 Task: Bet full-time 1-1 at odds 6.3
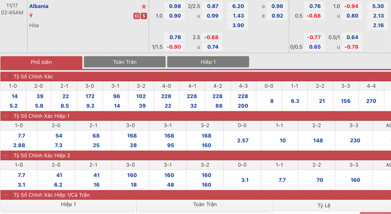coord(295,101)
